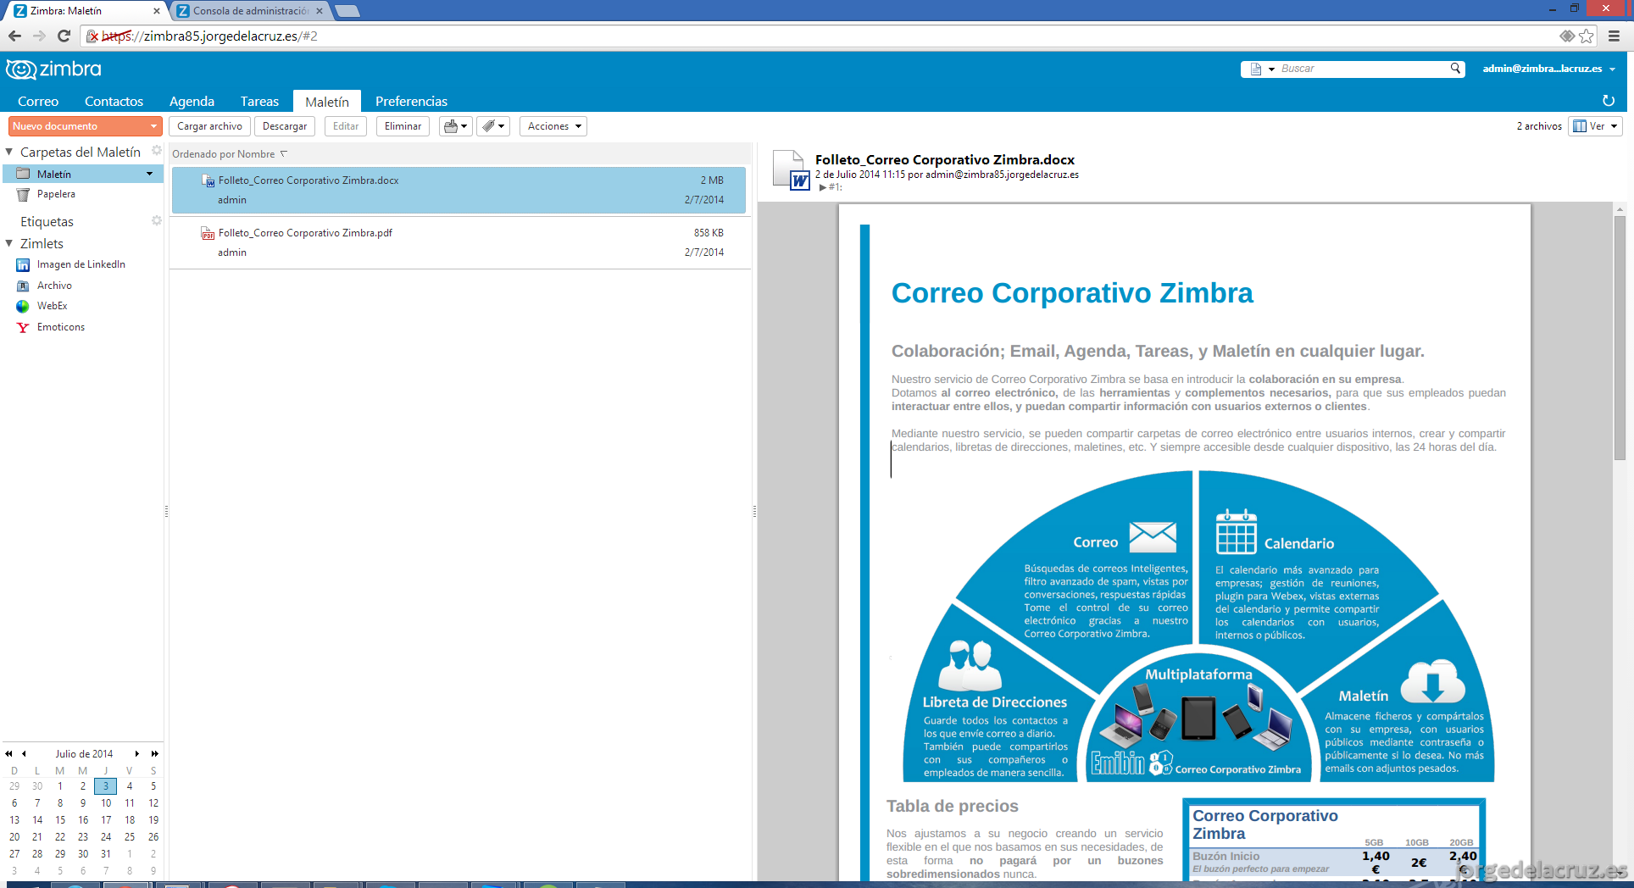
Task: Refresh the Zimbra briefcase view
Action: pos(1608,101)
